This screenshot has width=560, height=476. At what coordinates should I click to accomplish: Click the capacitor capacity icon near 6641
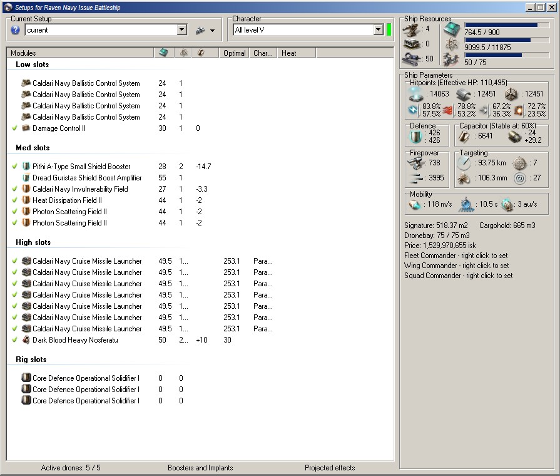click(x=464, y=137)
